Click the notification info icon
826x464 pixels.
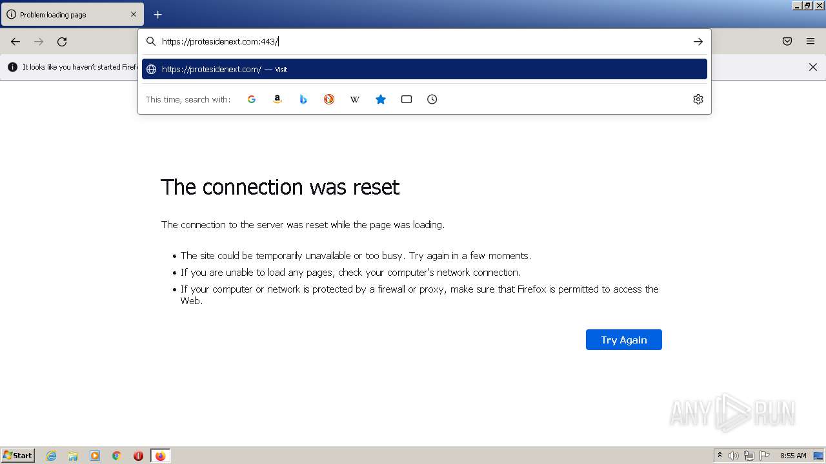[x=12, y=67]
